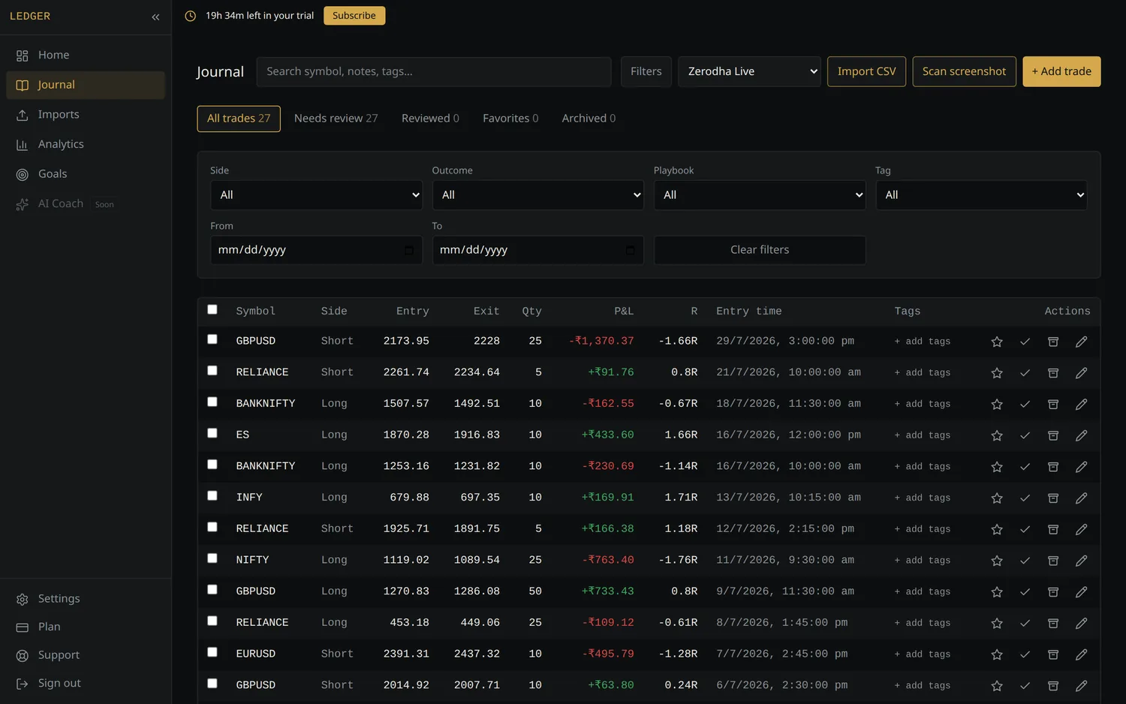
Task: Star the BANKNIFTY 1253.16 trade
Action: 997,467
